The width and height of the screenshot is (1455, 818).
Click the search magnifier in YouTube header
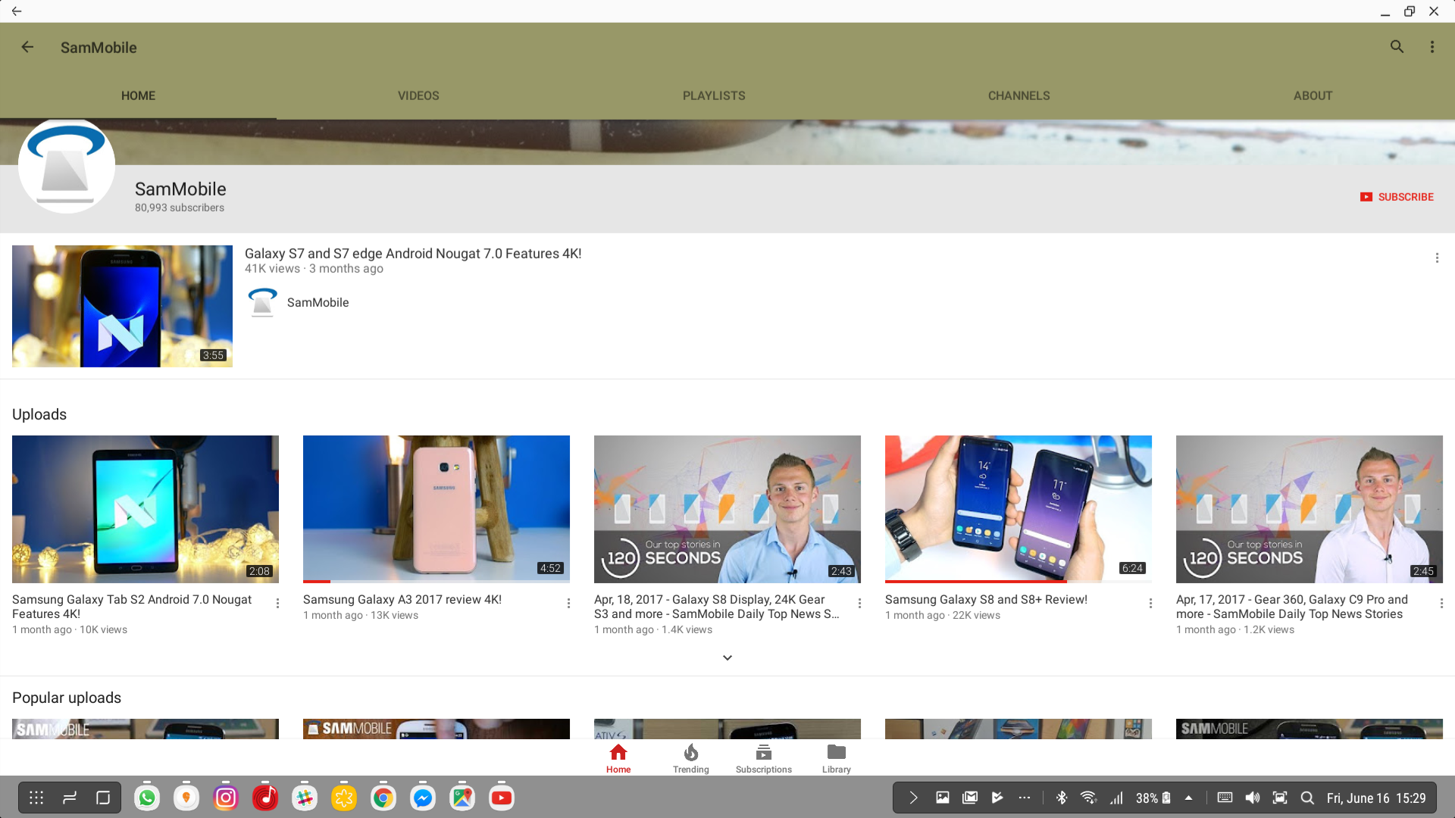coord(1397,47)
